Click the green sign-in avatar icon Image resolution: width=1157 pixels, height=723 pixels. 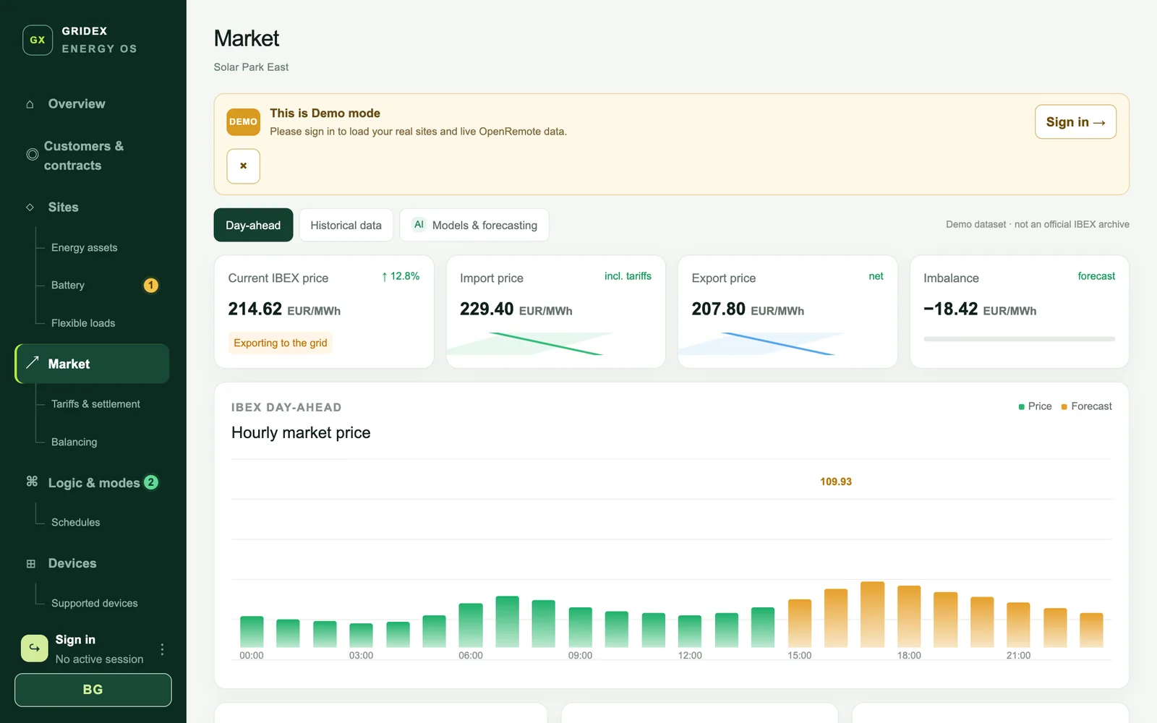click(35, 649)
